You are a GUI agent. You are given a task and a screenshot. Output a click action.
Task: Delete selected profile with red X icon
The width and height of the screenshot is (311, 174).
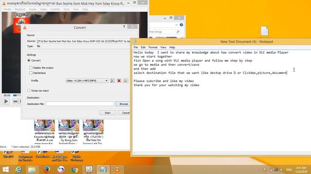pos(119,81)
